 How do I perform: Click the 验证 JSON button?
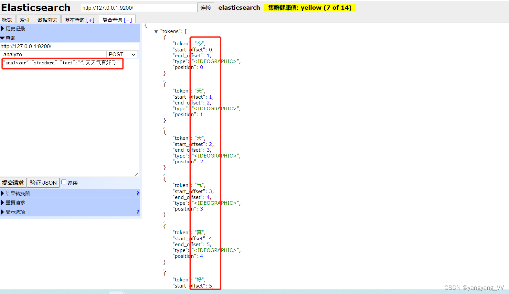(43, 183)
